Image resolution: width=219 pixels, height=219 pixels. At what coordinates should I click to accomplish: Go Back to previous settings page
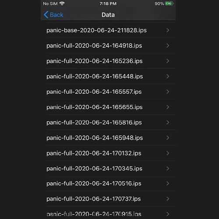(x=53, y=15)
